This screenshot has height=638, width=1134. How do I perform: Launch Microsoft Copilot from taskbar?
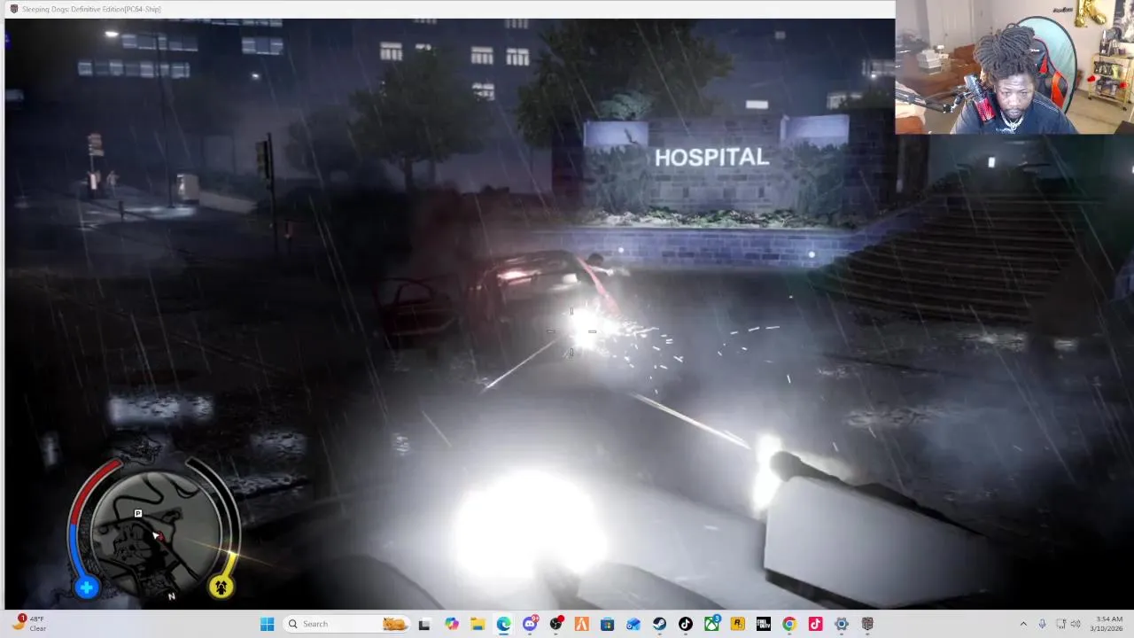pyautogui.click(x=452, y=624)
